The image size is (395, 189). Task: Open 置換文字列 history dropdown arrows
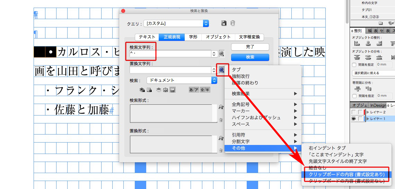pos(214,70)
